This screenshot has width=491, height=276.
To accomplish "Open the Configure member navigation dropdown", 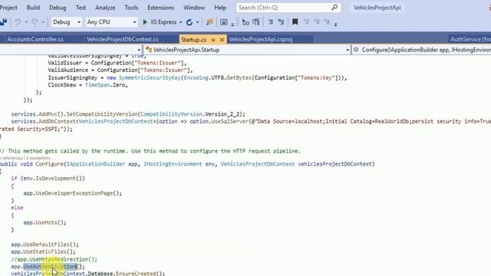I will click(x=421, y=50).
